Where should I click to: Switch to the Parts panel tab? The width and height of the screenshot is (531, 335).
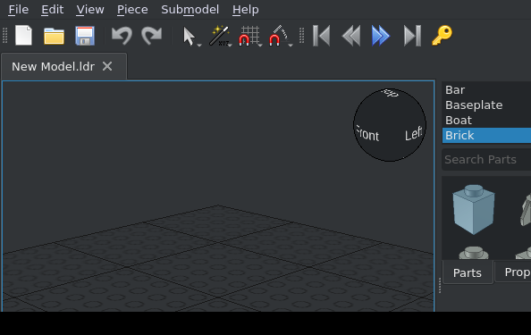click(468, 272)
